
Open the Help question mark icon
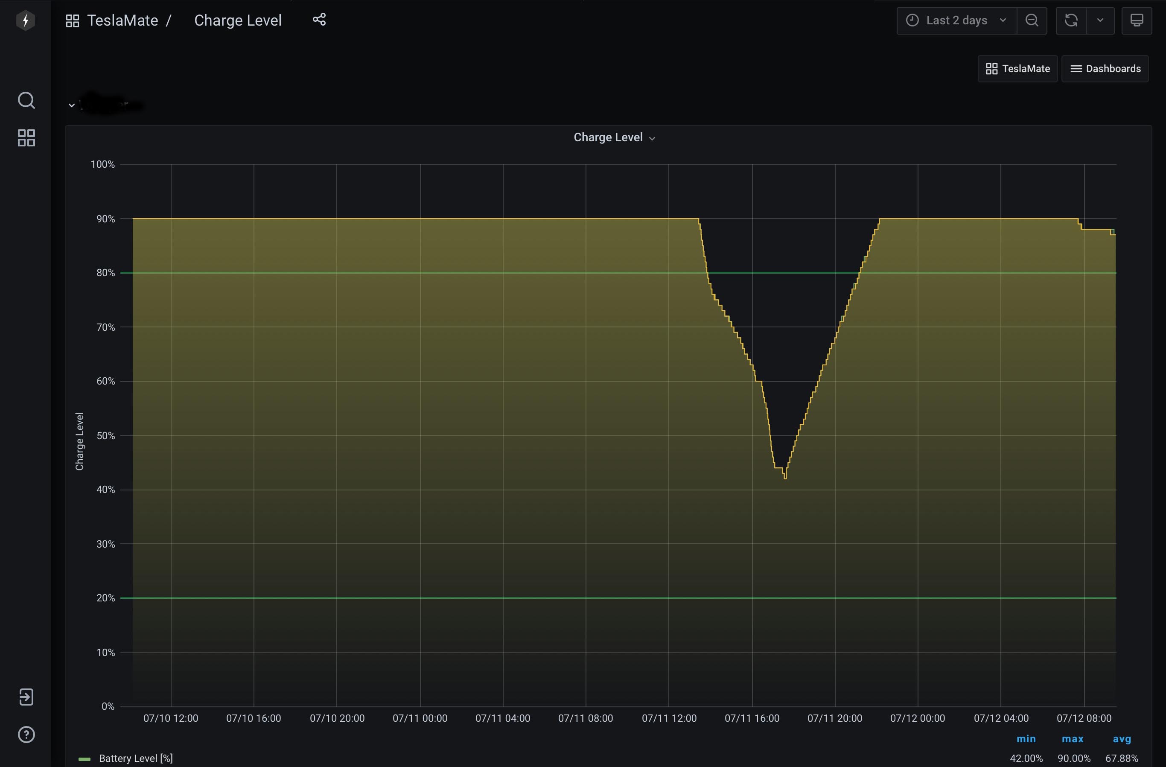coord(26,734)
